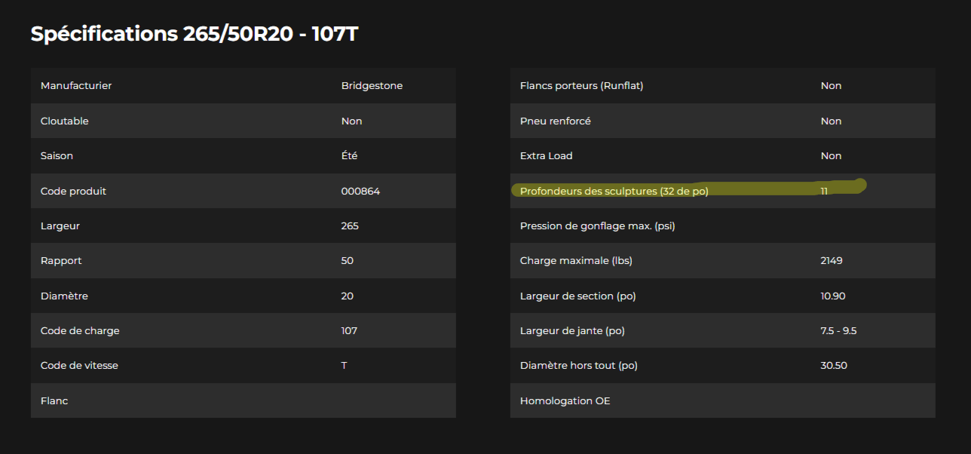
Task: Select the Rapport value 50
Action: click(x=348, y=261)
